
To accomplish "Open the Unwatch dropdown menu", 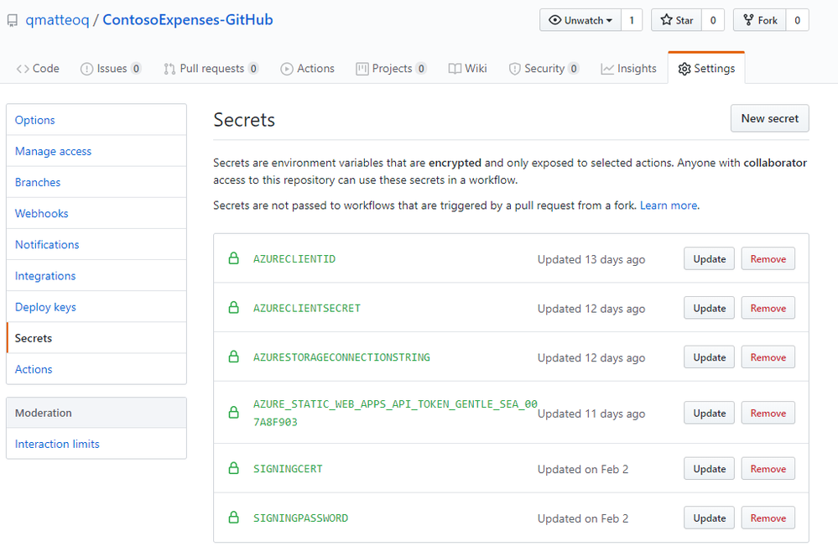I will [580, 20].
